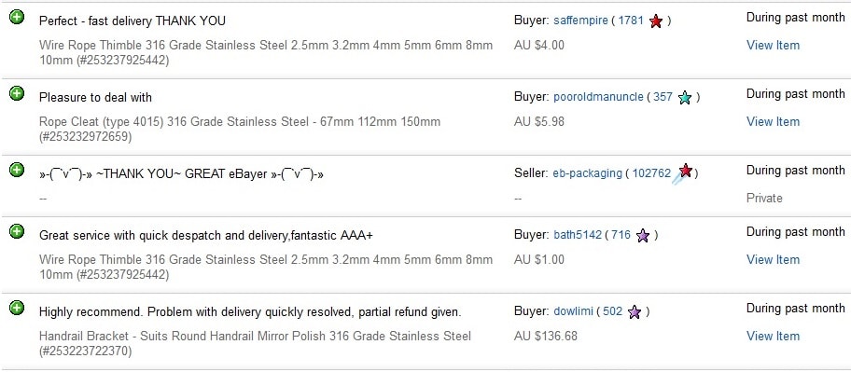The image size is (851, 372).
Task: Click green plus icon for bath5142's feedback
Action: click(x=17, y=231)
